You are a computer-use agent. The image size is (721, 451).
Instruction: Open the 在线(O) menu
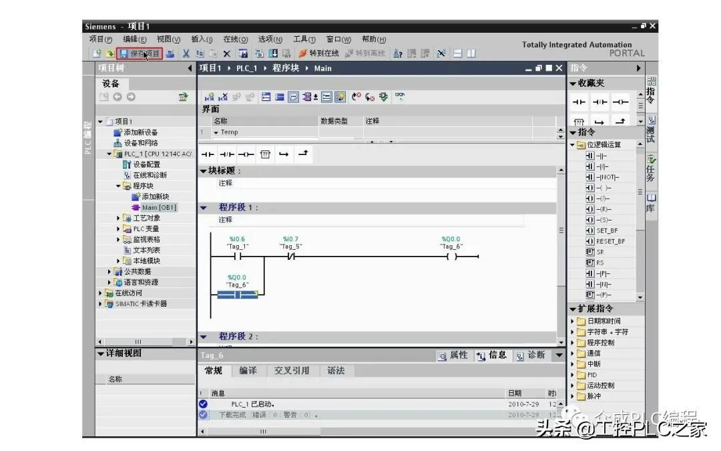point(236,39)
